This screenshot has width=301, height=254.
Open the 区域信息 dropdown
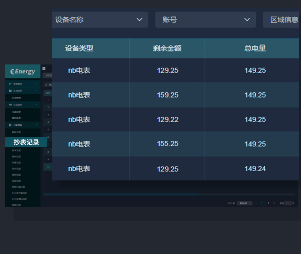click(x=282, y=20)
